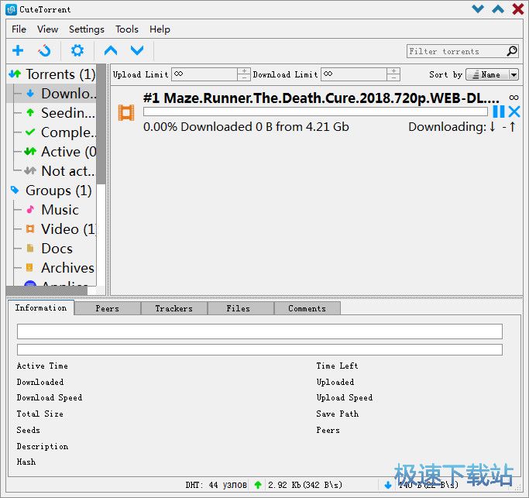Move torrent down with toolbar down arrow
This screenshot has height=498, width=529.
(x=137, y=51)
